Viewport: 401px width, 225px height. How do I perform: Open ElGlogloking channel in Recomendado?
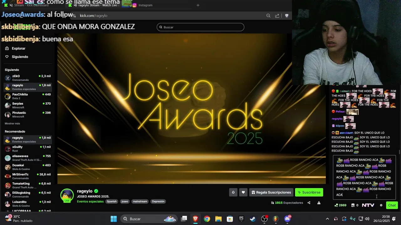tap(28, 194)
